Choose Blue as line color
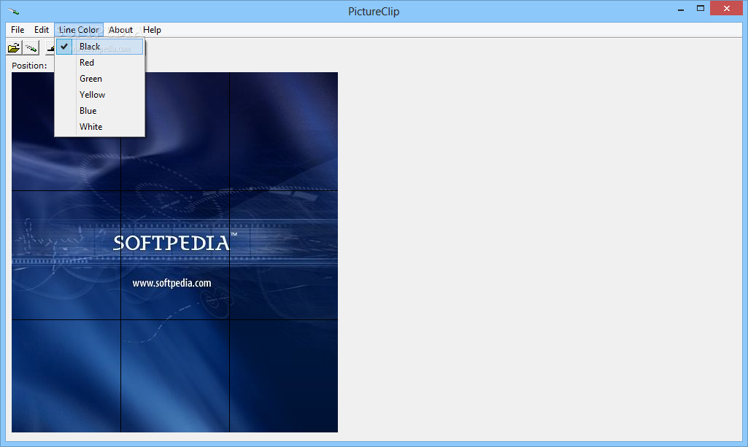This screenshot has width=748, height=447. pyautogui.click(x=100, y=111)
